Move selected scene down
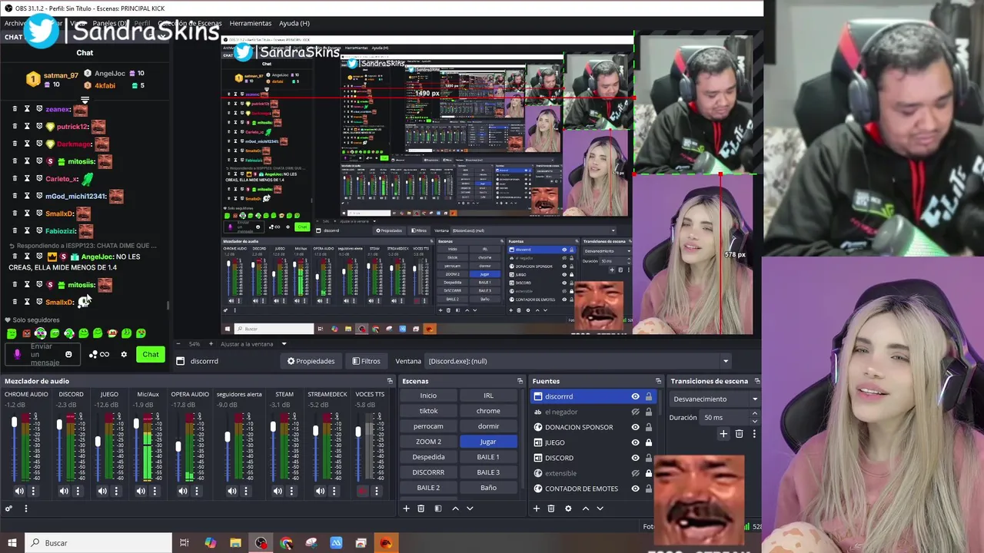Viewport: 984px width, 553px height. pos(470,508)
